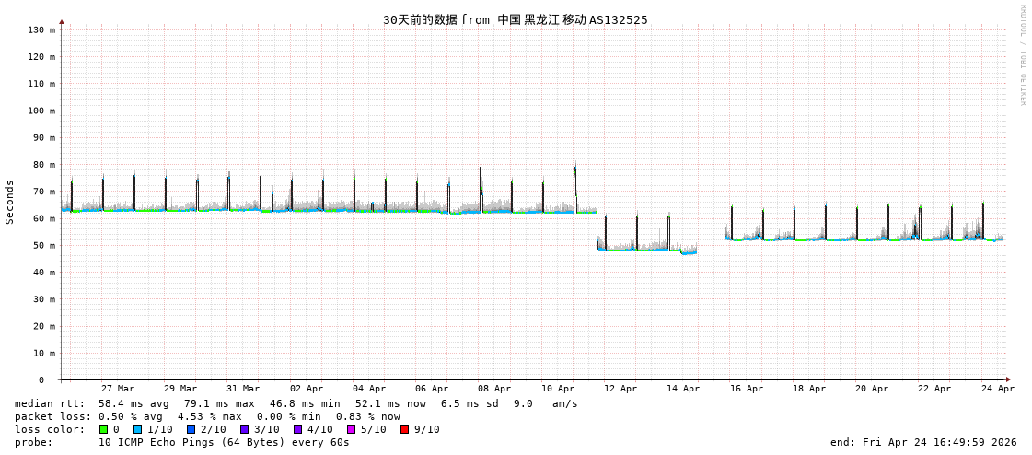Screen dimensions: 1032x455
Task: Click the arrowhead atop the vertical axis
Action: (62, 21)
